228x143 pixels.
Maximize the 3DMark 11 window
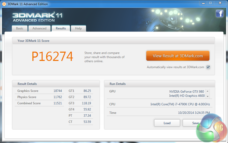(210, 3)
